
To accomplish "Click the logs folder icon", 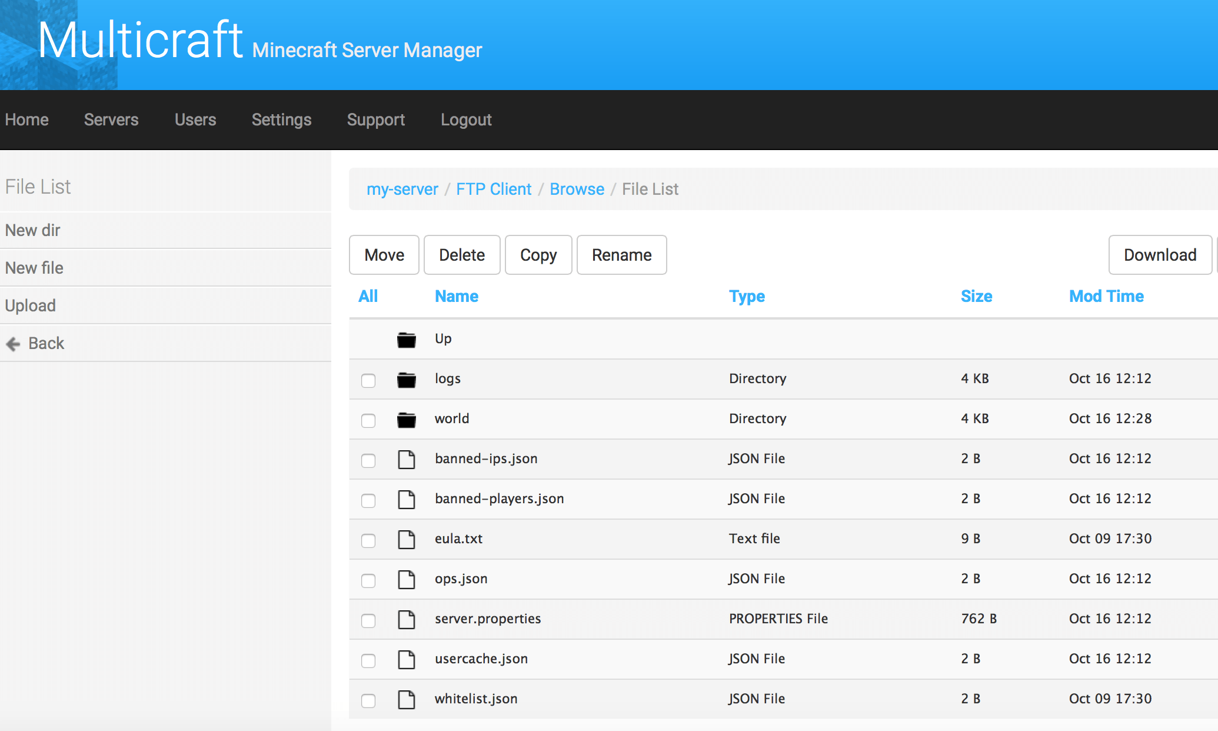I will click(x=406, y=380).
